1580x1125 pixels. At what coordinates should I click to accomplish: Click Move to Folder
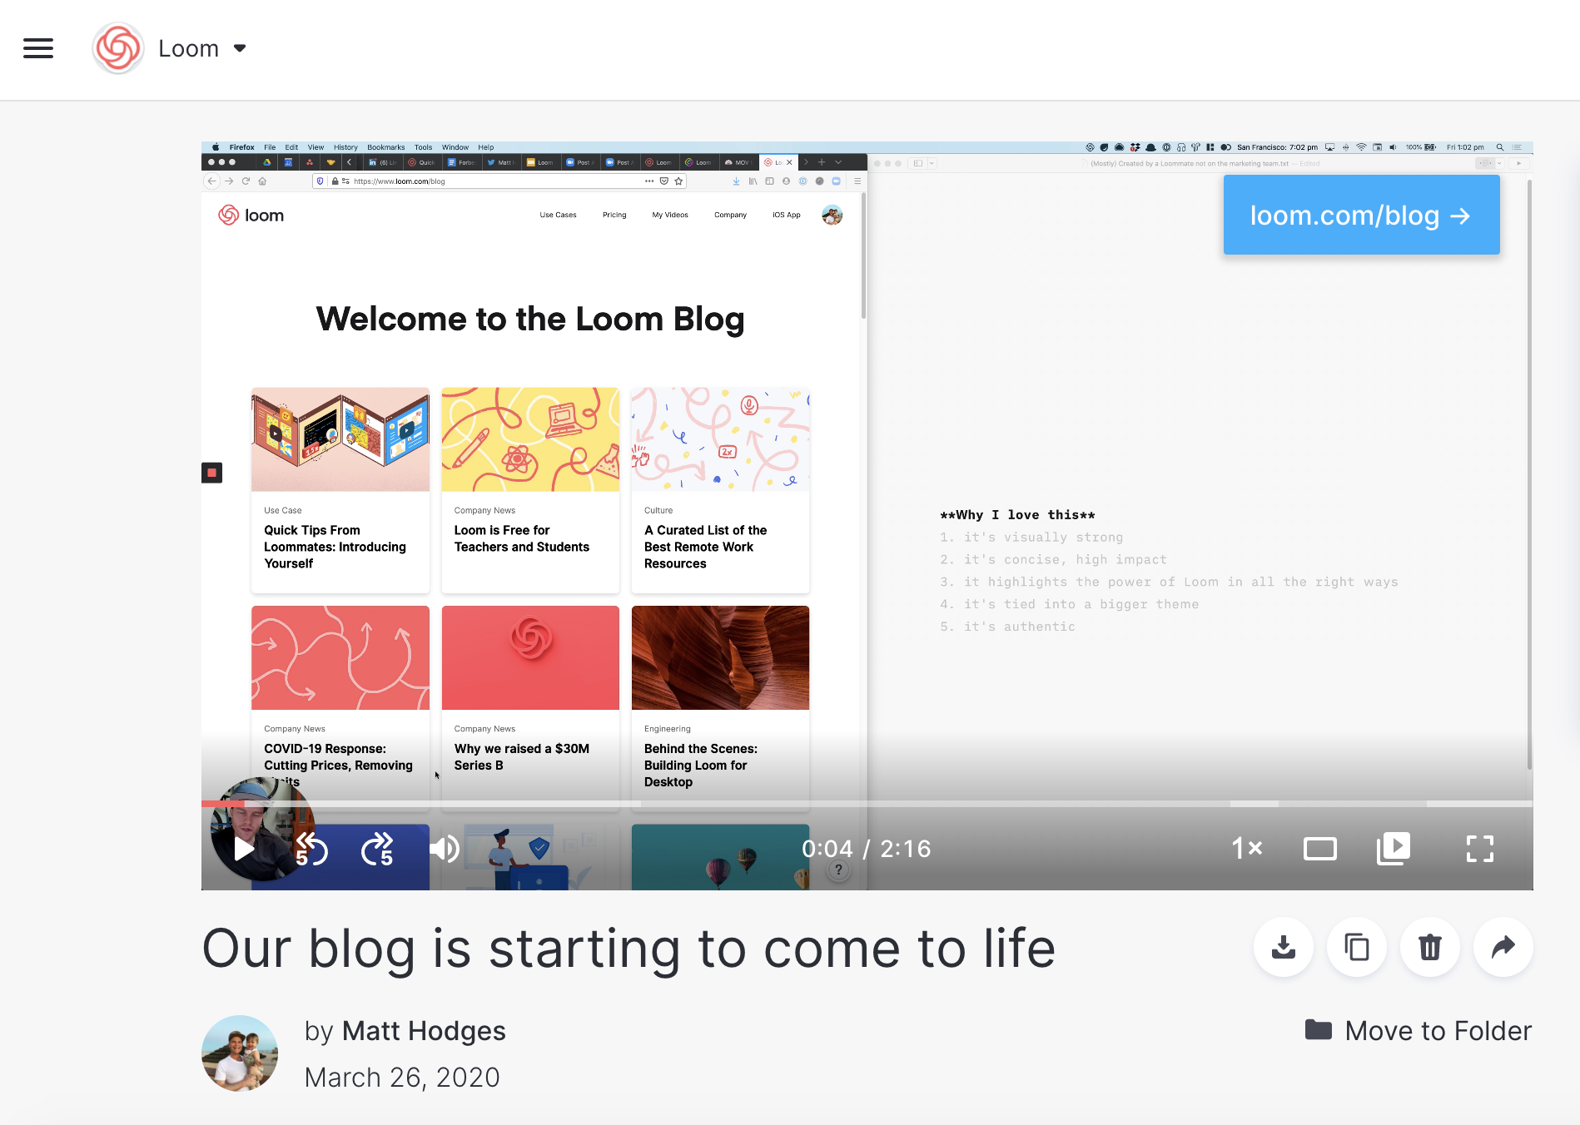pyautogui.click(x=1419, y=1031)
